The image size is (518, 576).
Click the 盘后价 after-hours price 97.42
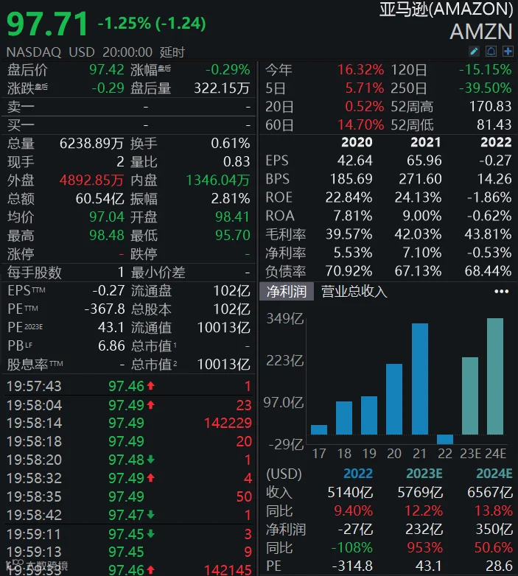pyautogui.click(x=107, y=69)
